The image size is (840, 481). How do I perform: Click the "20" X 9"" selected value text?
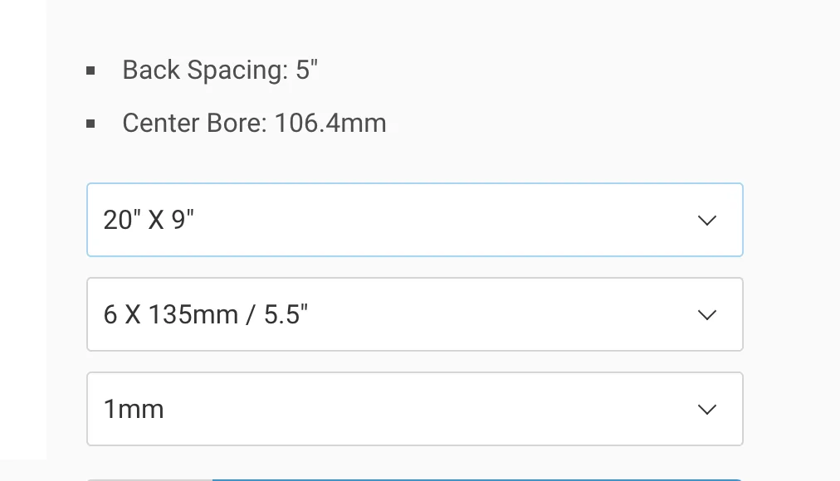pyautogui.click(x=149, y=221)
